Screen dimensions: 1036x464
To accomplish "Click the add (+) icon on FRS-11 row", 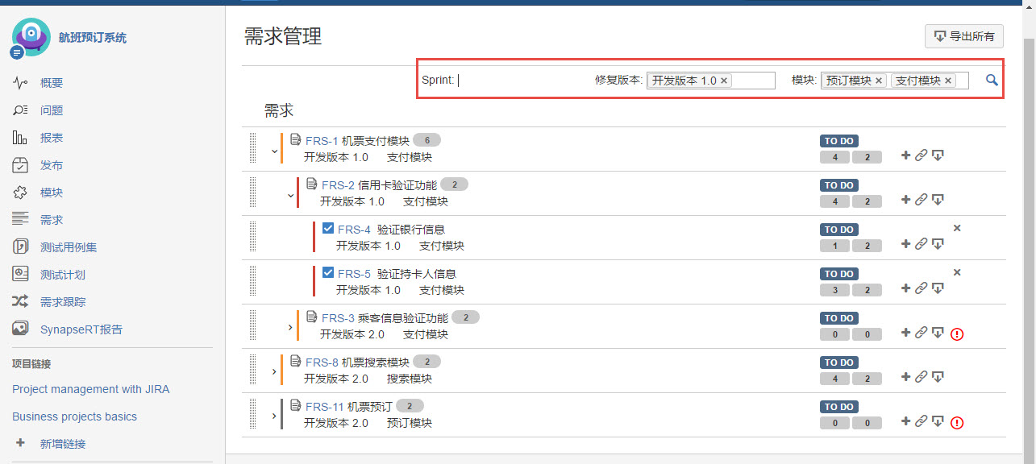I will pos(905,421).
